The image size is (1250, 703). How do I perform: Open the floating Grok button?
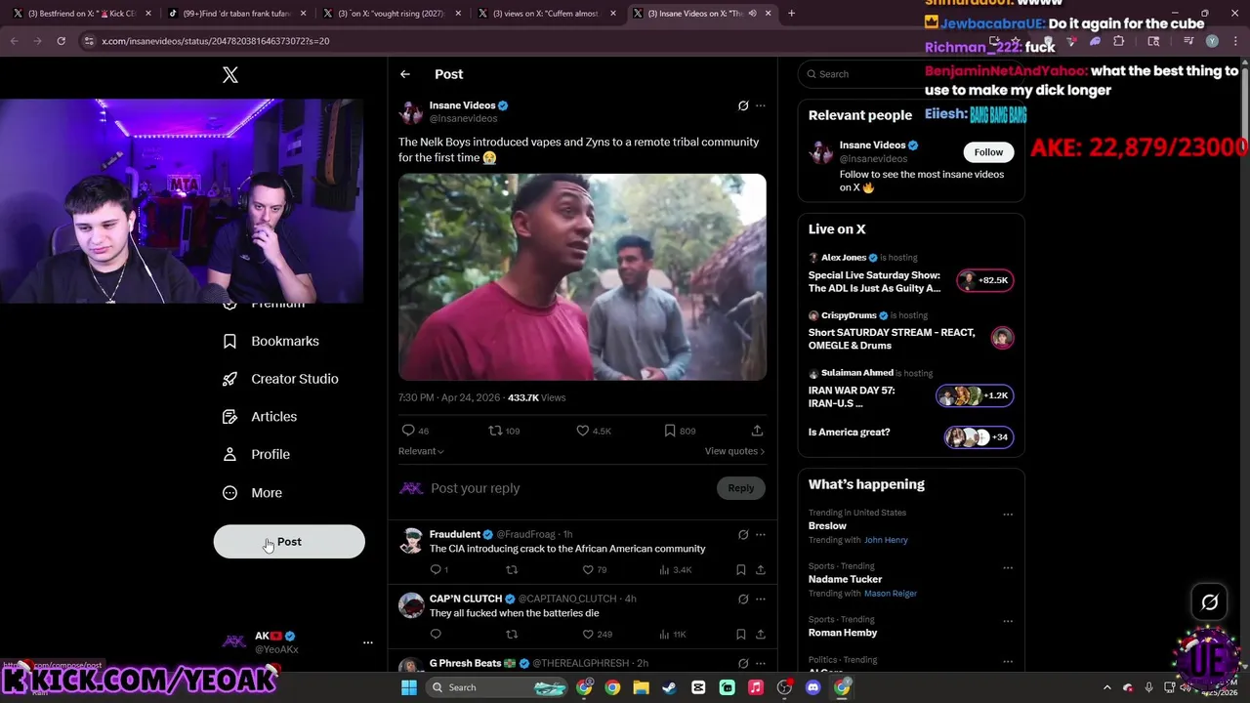(x=1209, y=602)
